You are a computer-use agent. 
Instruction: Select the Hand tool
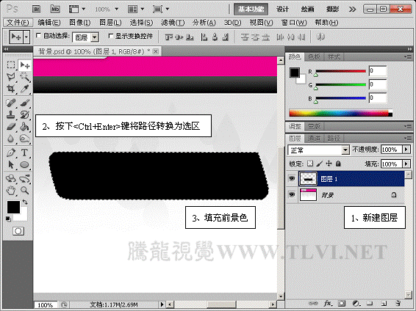(11, 190)
